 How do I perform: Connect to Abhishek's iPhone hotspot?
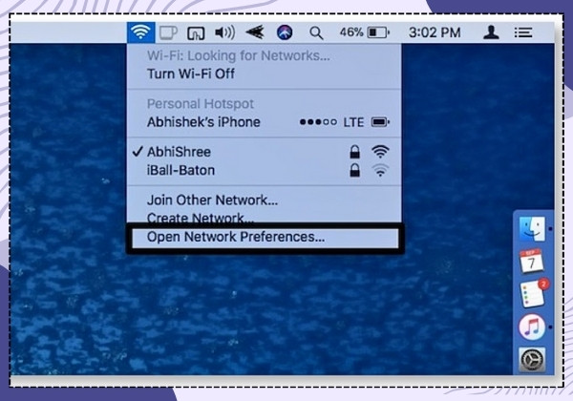click(x=264, y=122)
